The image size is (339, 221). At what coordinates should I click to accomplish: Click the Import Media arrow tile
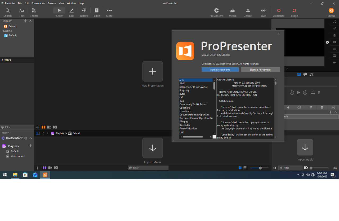click(x=153, y=148)
